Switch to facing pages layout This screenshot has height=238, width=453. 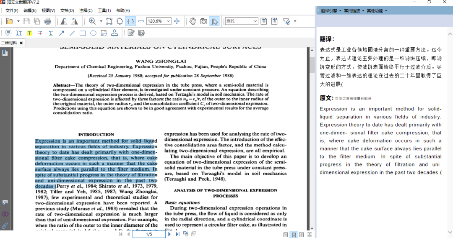click(x=302, y=235)
